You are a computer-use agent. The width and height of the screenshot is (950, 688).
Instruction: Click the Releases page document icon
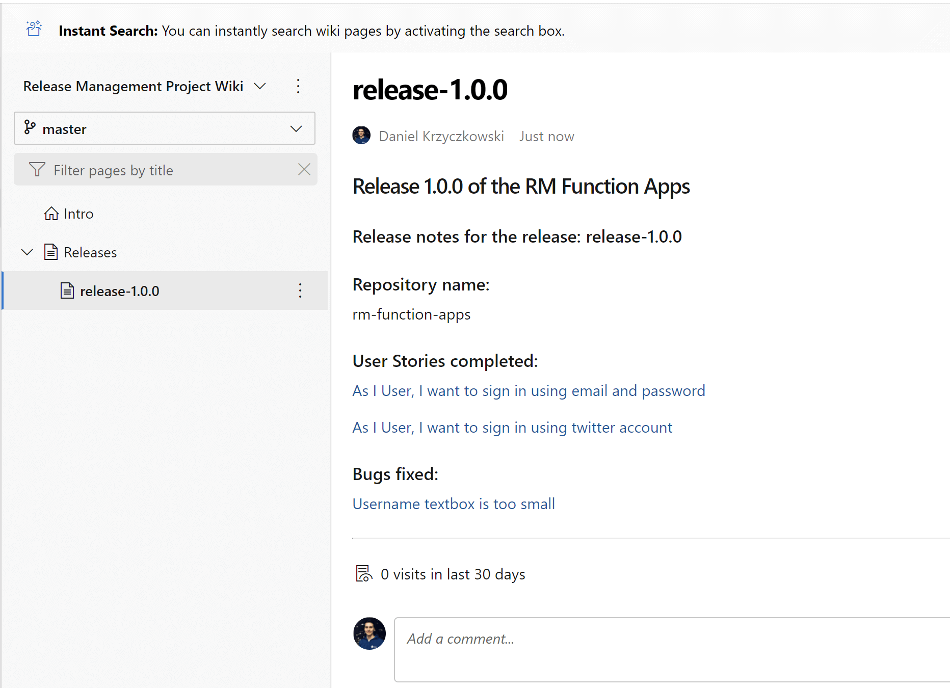[x=51, y=252]
